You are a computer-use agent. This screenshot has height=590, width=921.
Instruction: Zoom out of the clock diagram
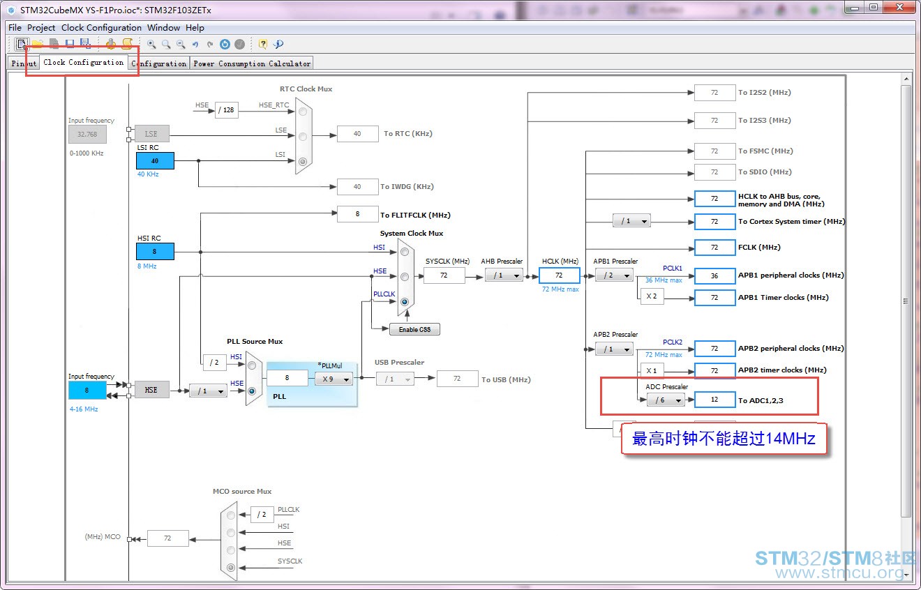[x=181, y=44]
